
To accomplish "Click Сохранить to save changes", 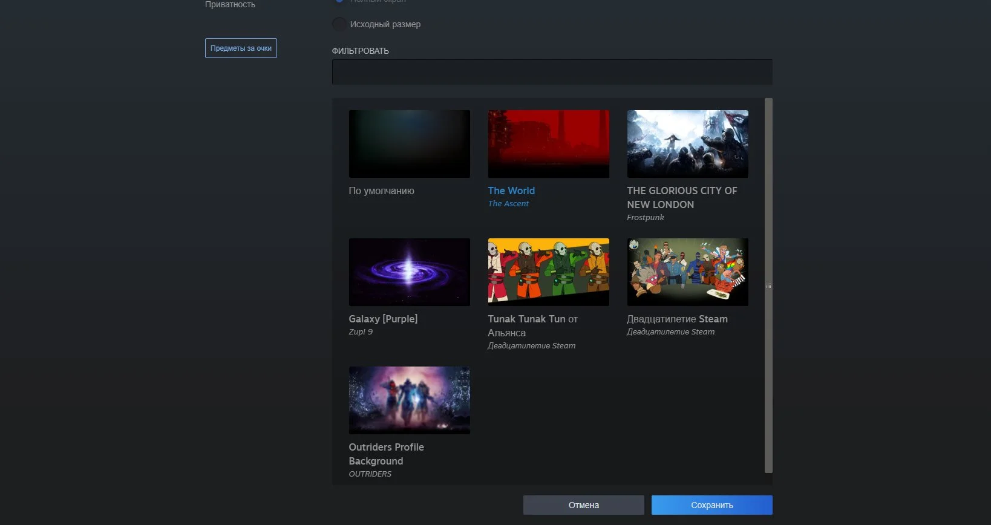I will point(711,505).
